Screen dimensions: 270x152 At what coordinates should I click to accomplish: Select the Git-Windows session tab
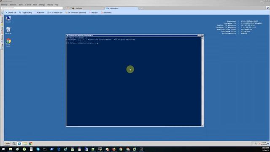click(121, 8)
